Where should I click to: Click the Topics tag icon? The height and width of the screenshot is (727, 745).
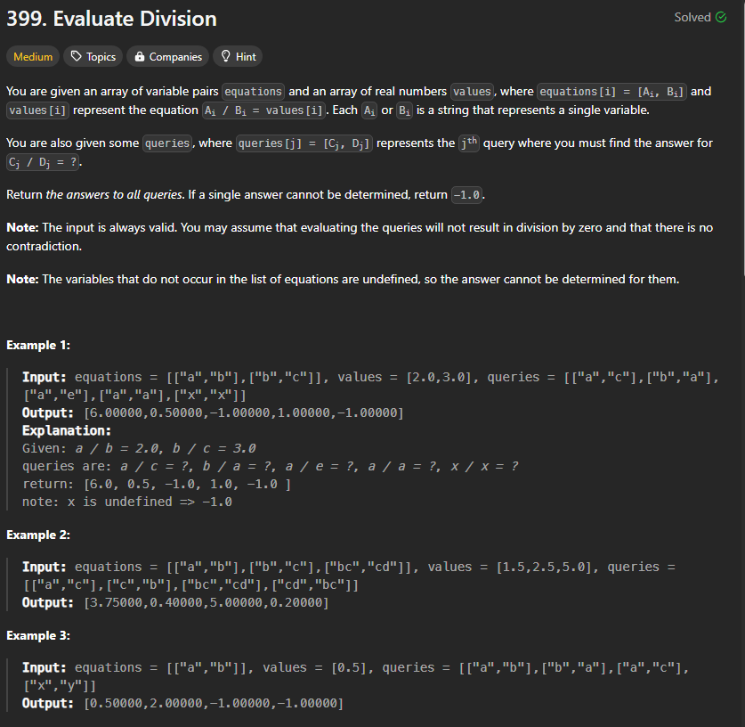(x=76, y=57)
